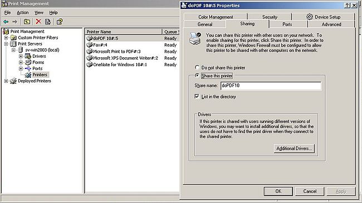Image resolution: width=362 pixels, height=203 pixels.
Task: Confirm with the OK button
Action: (278, 191)
